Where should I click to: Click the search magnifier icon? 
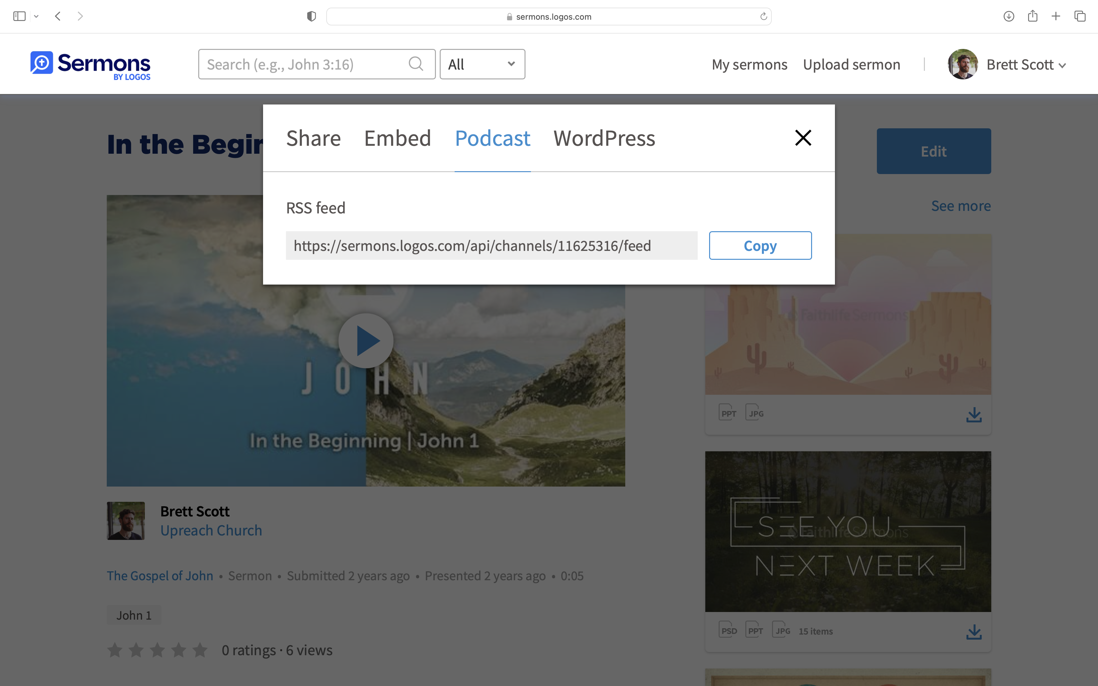coord(416,64)
